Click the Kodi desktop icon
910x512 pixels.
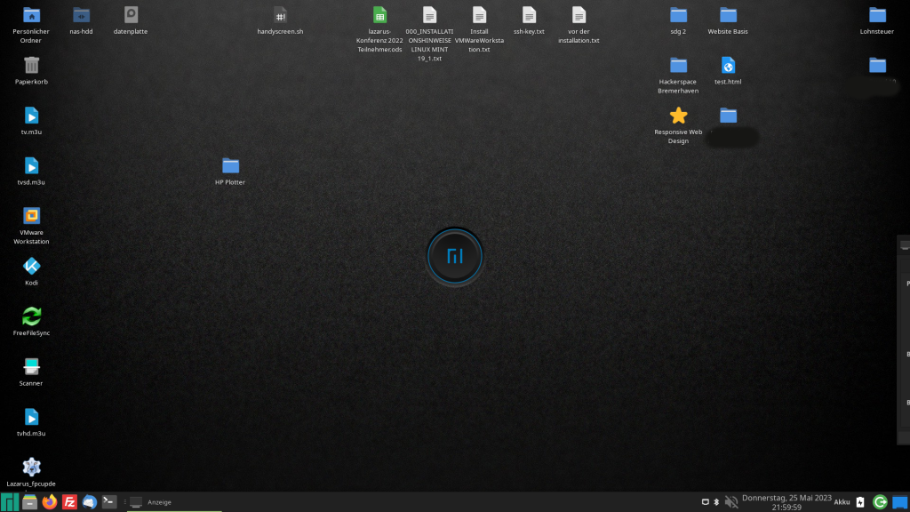[31, 266]
